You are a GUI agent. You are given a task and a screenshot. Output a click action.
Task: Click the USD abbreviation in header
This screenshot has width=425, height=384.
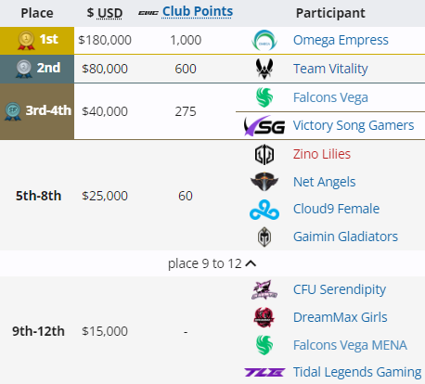click(109, 13)
